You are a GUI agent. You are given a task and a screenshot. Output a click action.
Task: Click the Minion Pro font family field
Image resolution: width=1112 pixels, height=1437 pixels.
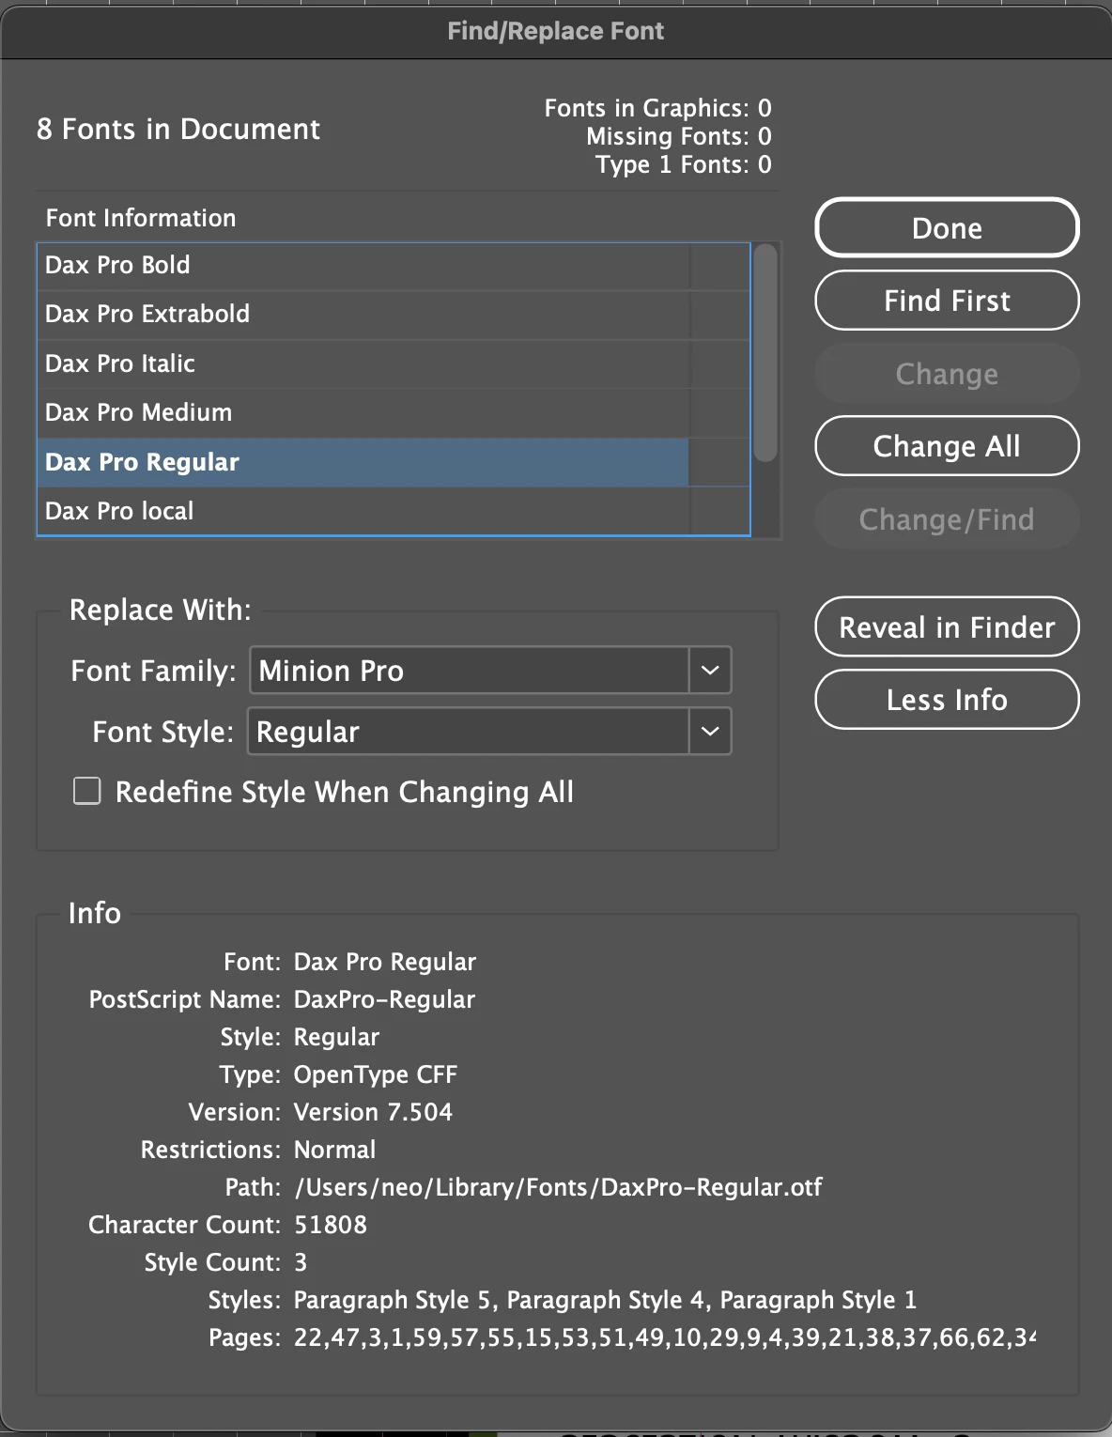click(470, 671)
